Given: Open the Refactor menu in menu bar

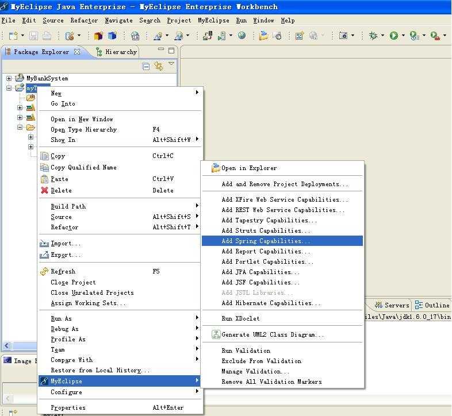Looking at the screenshot, I should click(x=84, y=21).
